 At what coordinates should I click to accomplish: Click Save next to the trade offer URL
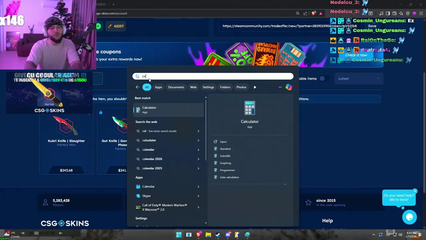(372, 26)
